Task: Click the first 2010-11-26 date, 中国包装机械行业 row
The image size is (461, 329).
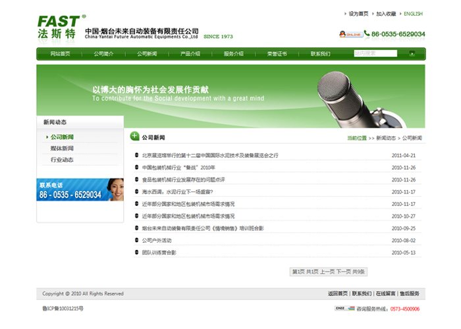Action: pos(403,167)
